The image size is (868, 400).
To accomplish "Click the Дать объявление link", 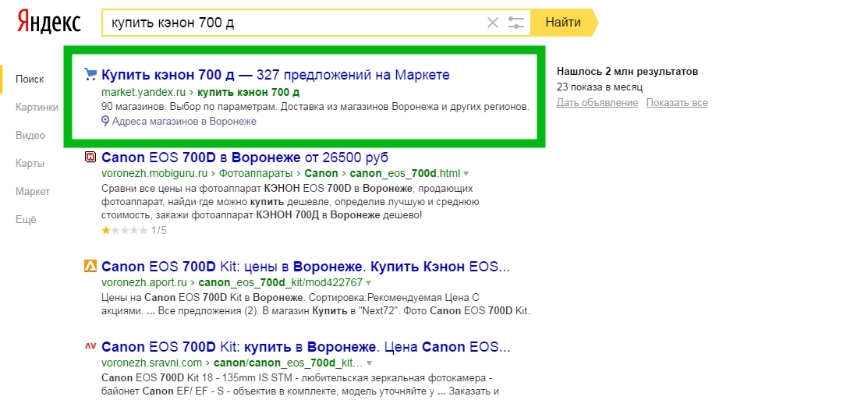I will point(597,103).
